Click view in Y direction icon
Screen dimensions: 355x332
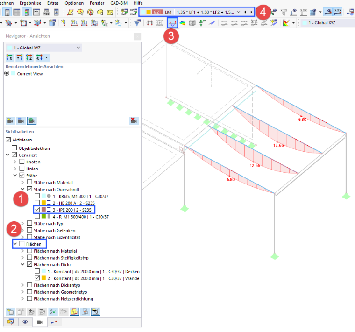[x=19, y=57]
